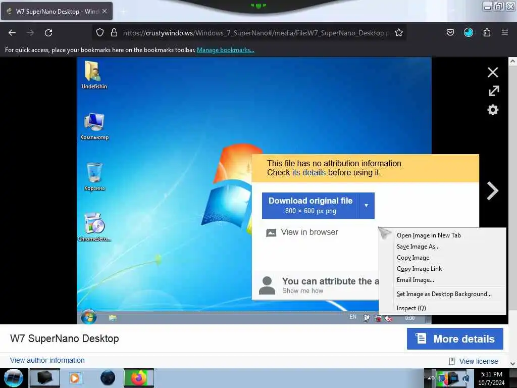The height and width of the screenshot is (388, 517).
Task: Open the taskbar clock showing 5:31 PM
Action: pyautogui.click(x=492, y=378)
